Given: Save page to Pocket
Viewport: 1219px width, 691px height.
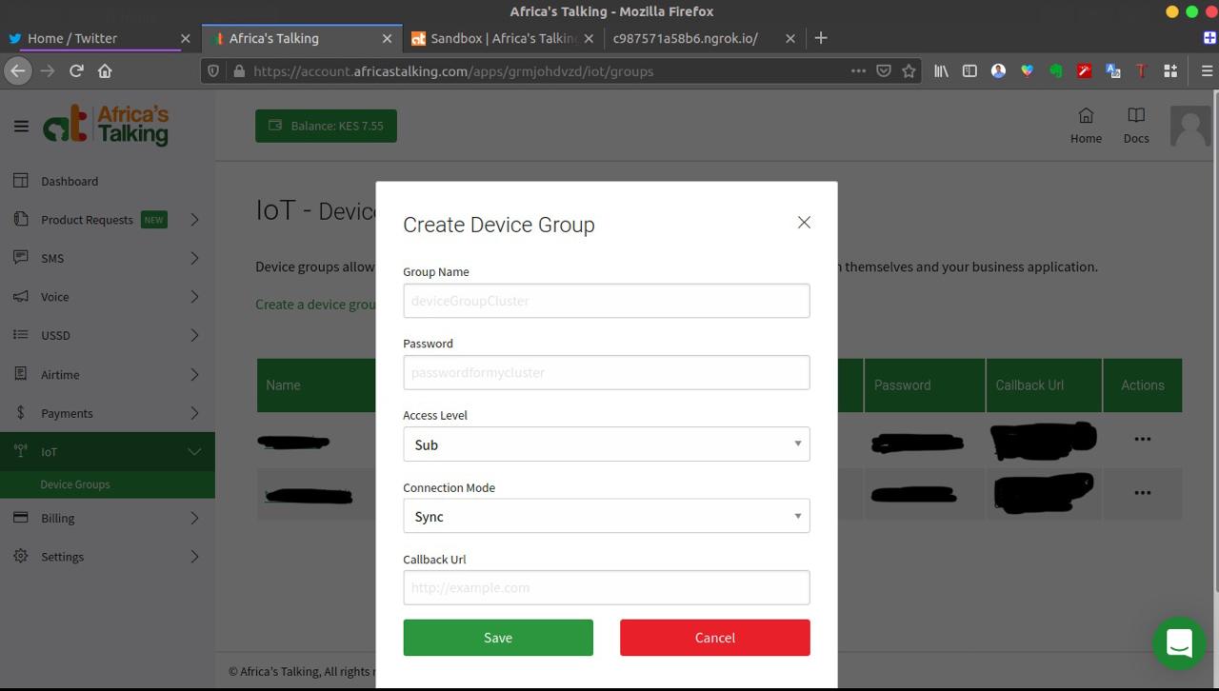Looking at the screenshot, I should [x=884, y=70].
